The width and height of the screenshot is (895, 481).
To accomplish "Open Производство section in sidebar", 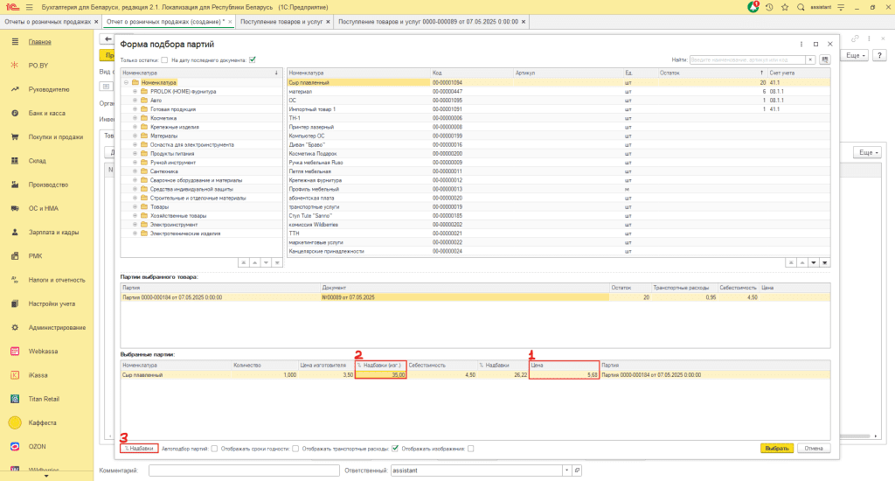I will 48,185.
